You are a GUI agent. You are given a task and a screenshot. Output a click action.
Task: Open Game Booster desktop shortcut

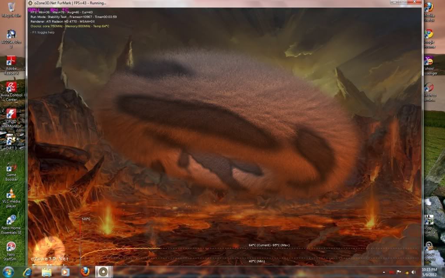(x=11, y=172)
